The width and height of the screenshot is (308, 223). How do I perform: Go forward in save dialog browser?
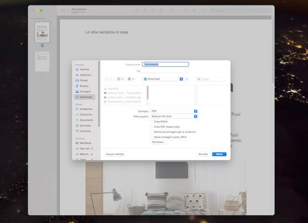point(112,79)
